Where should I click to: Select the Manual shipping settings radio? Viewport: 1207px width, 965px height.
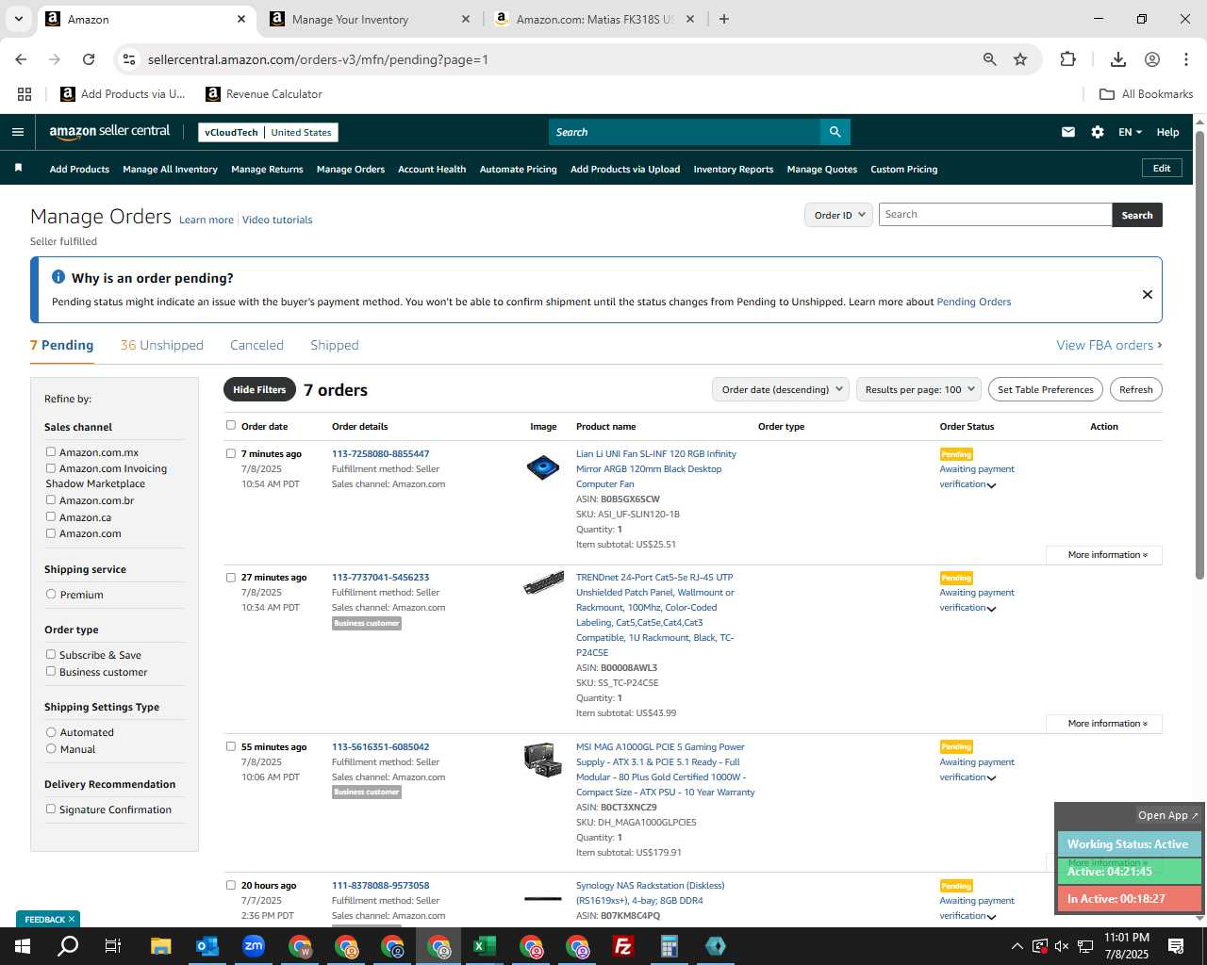[x=51, y=748]
